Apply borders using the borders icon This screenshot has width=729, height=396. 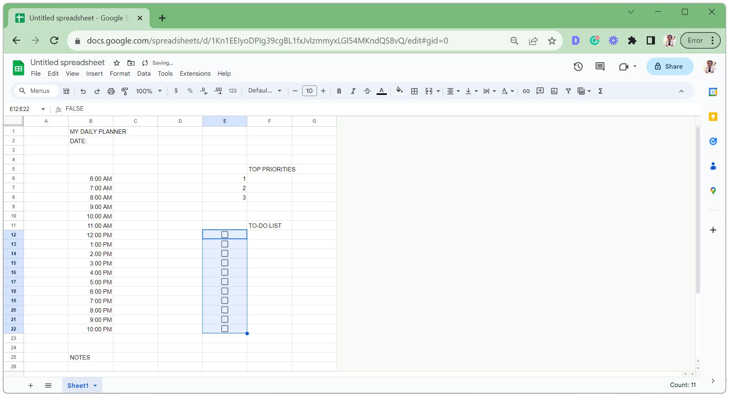pos(414,91)
